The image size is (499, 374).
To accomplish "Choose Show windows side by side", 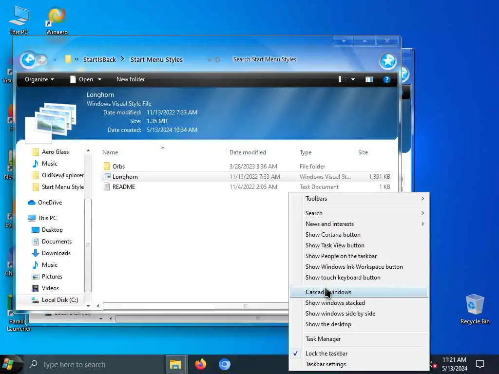I will click(x=359, y=314).
